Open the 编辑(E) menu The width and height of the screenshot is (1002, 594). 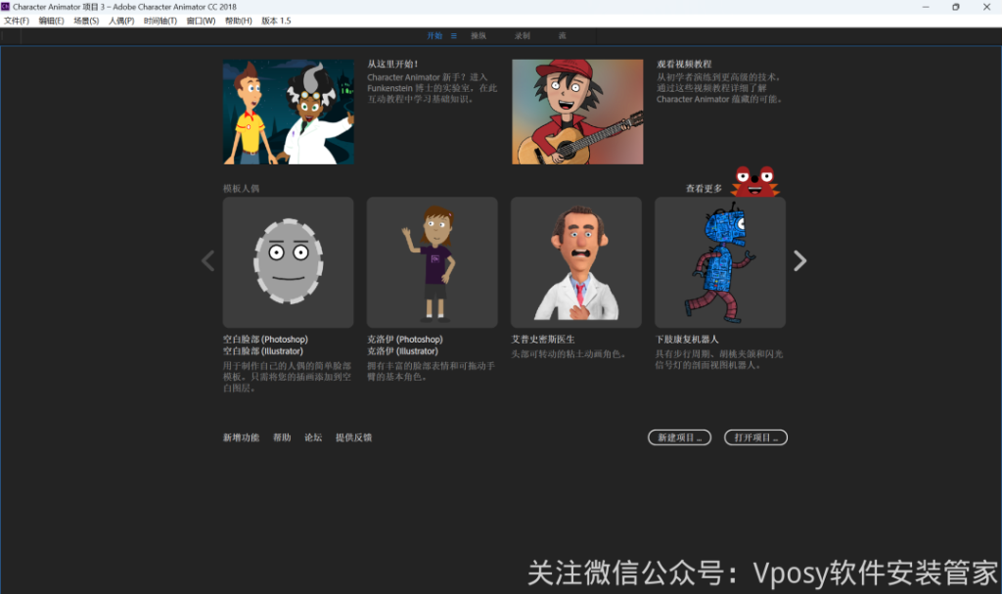(51, 22)
